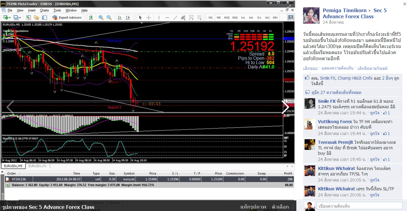The height and width of the screenshot is (211, 407).
Task: Open Vuttikong Forex commenter profile
Action: coord(335,122)
